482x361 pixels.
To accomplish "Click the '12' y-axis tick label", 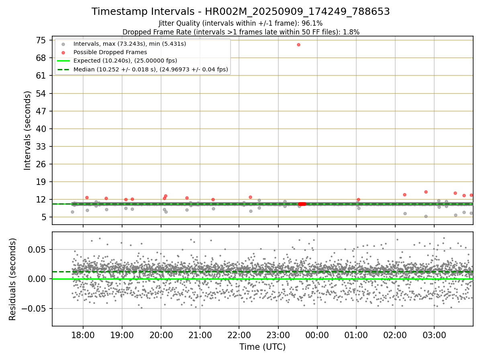I will [41, 199].
